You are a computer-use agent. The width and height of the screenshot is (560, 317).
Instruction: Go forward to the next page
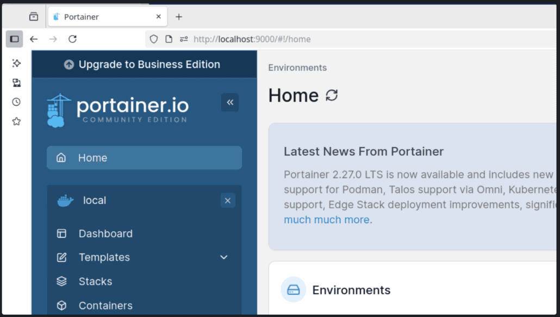click(53, 39)
